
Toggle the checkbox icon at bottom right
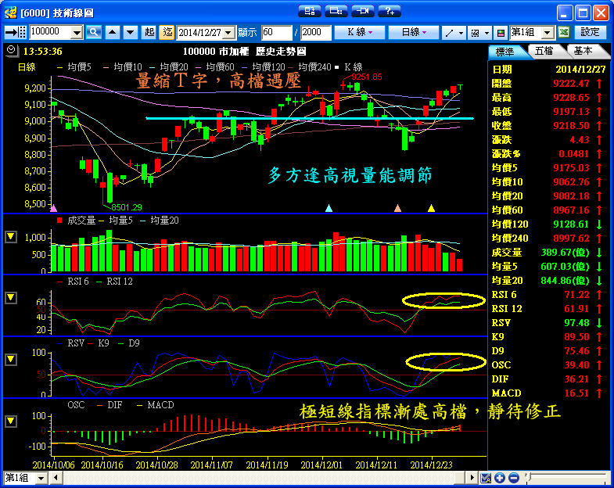(x=486, y=478)
